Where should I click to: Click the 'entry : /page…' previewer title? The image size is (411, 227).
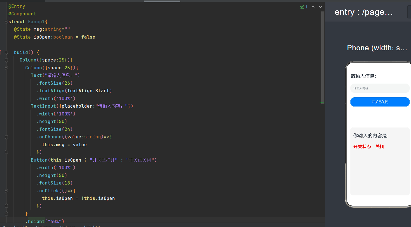[x=364, y=12]
